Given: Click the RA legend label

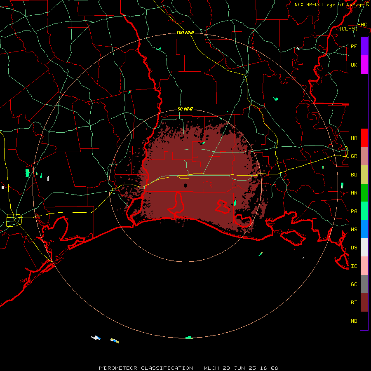Looking at the screenshot, I should pos(354,211).
